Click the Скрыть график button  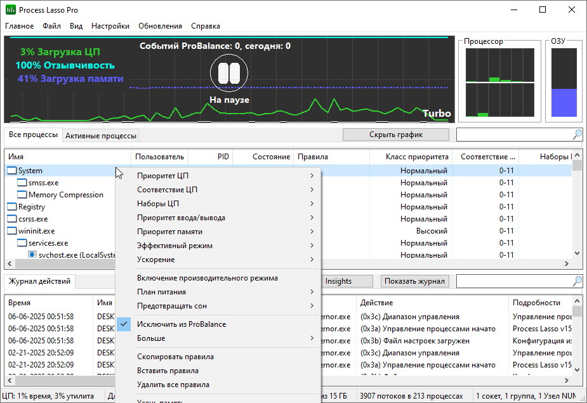(x=396, y=135)
